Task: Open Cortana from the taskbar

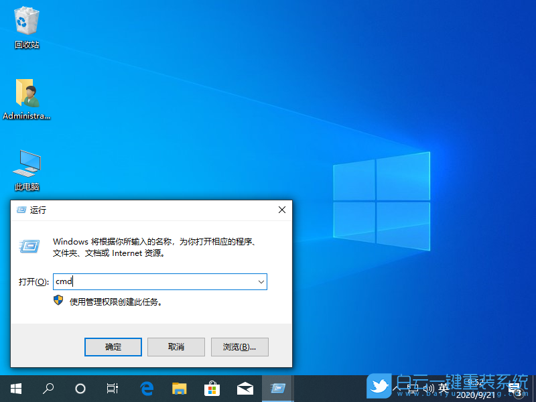Action: (x=80, y=388)
